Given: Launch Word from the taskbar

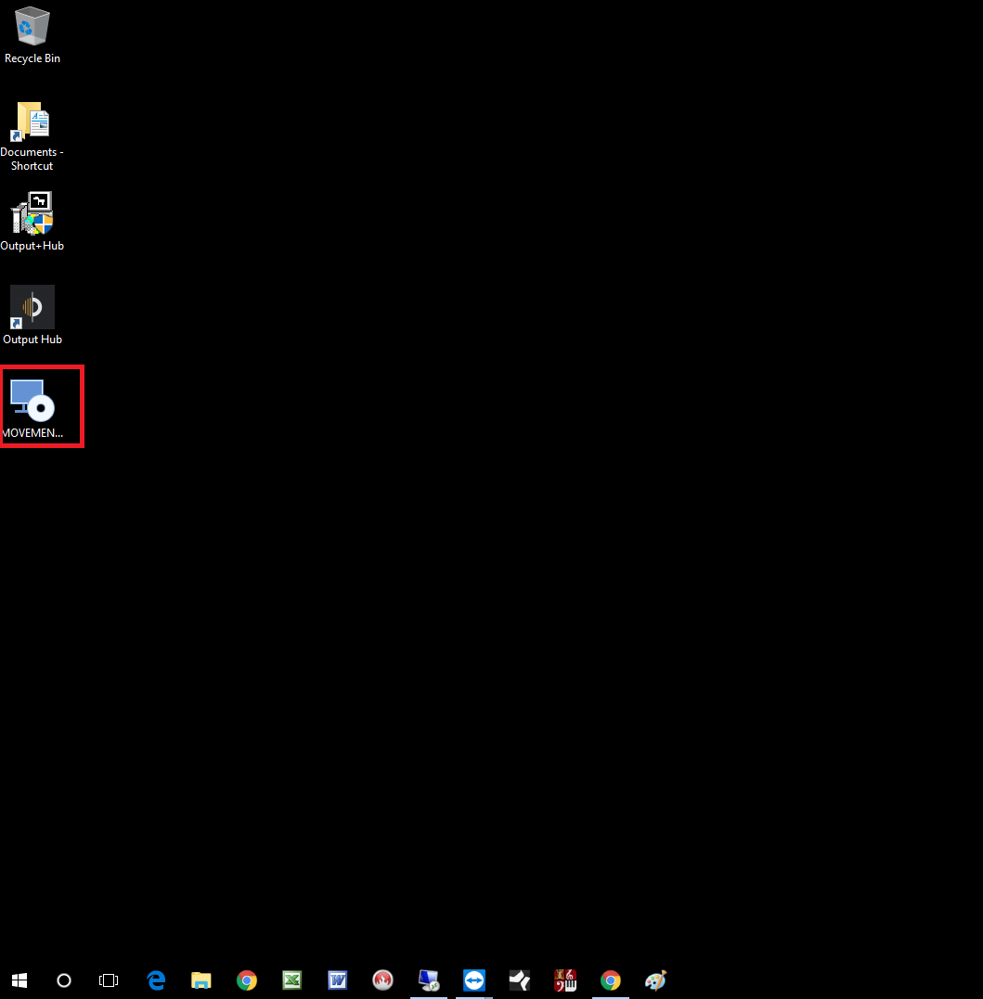Looking at the screenshot, I should click(x=337, y=980).
